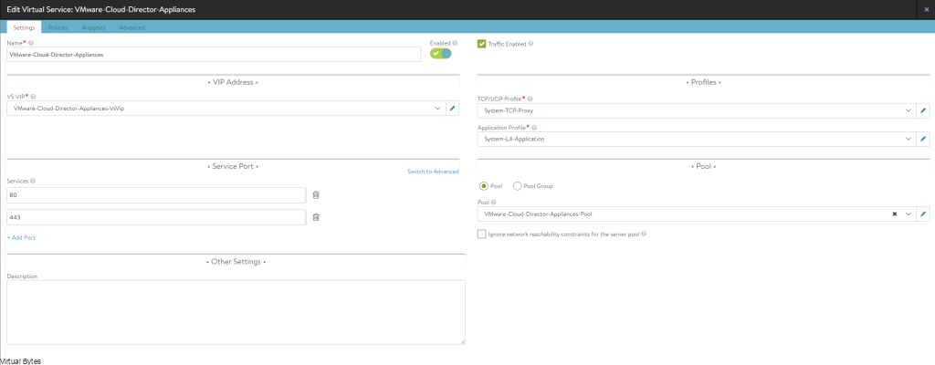
Task: Close the Edit Virtual Service dialog
Action: [x=926, y=9]
